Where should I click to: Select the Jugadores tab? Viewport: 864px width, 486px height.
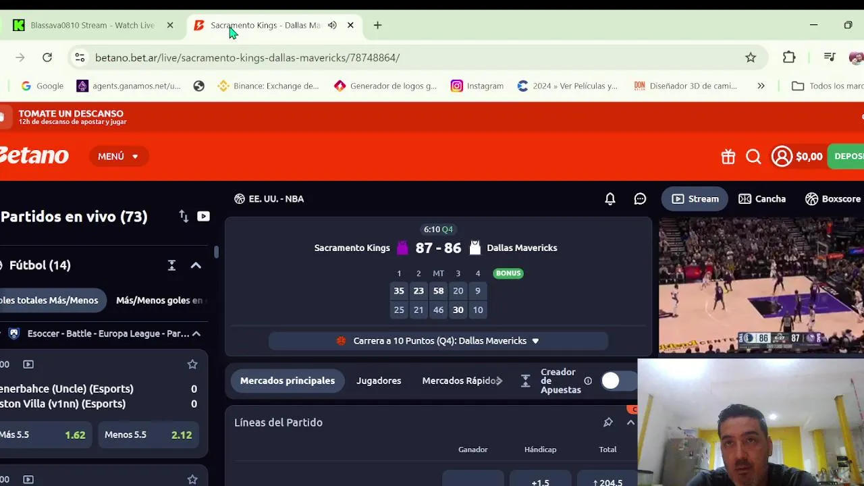(379, 381)
